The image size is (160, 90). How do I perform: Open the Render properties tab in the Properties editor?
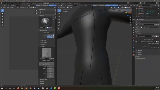point(133,25)
